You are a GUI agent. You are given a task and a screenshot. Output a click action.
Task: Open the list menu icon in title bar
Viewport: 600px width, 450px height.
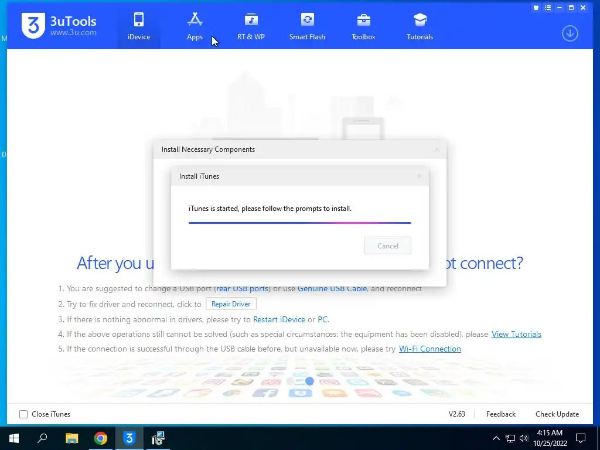pos(548,8)
